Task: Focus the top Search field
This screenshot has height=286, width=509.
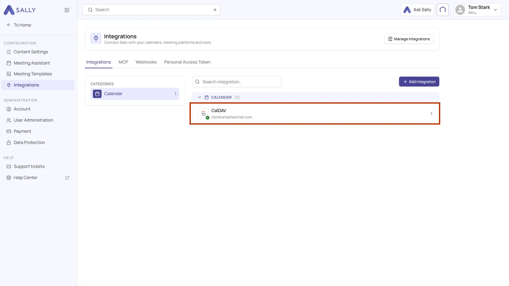Action: [151, 10]
